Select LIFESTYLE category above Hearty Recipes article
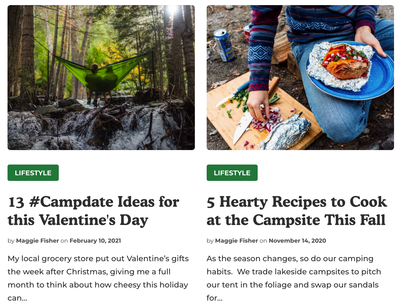Viewport: 401px width, 306px height. point(232,173)
